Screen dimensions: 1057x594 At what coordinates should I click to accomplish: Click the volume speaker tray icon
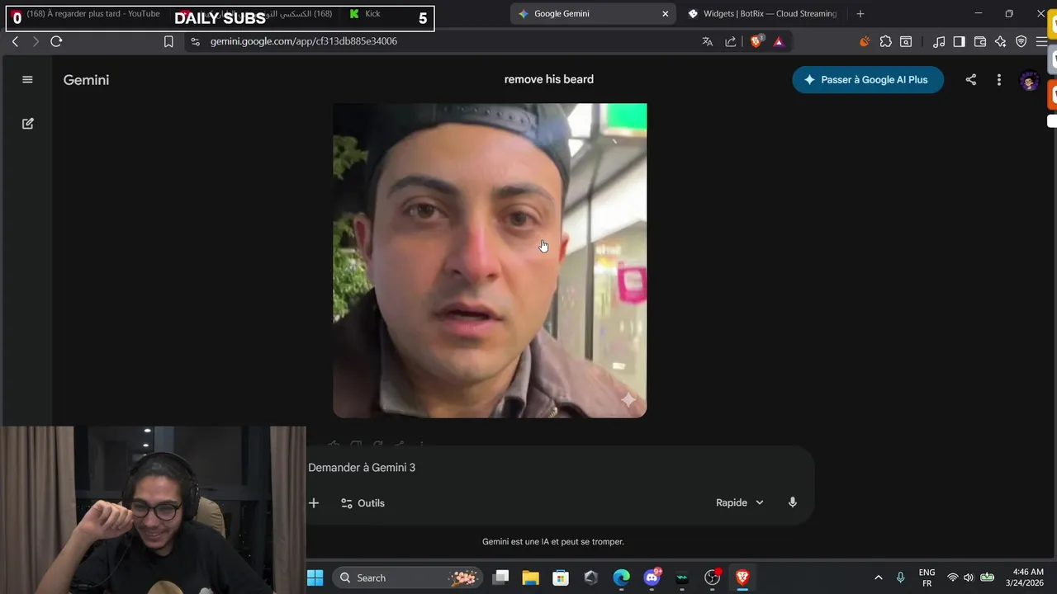968,577
